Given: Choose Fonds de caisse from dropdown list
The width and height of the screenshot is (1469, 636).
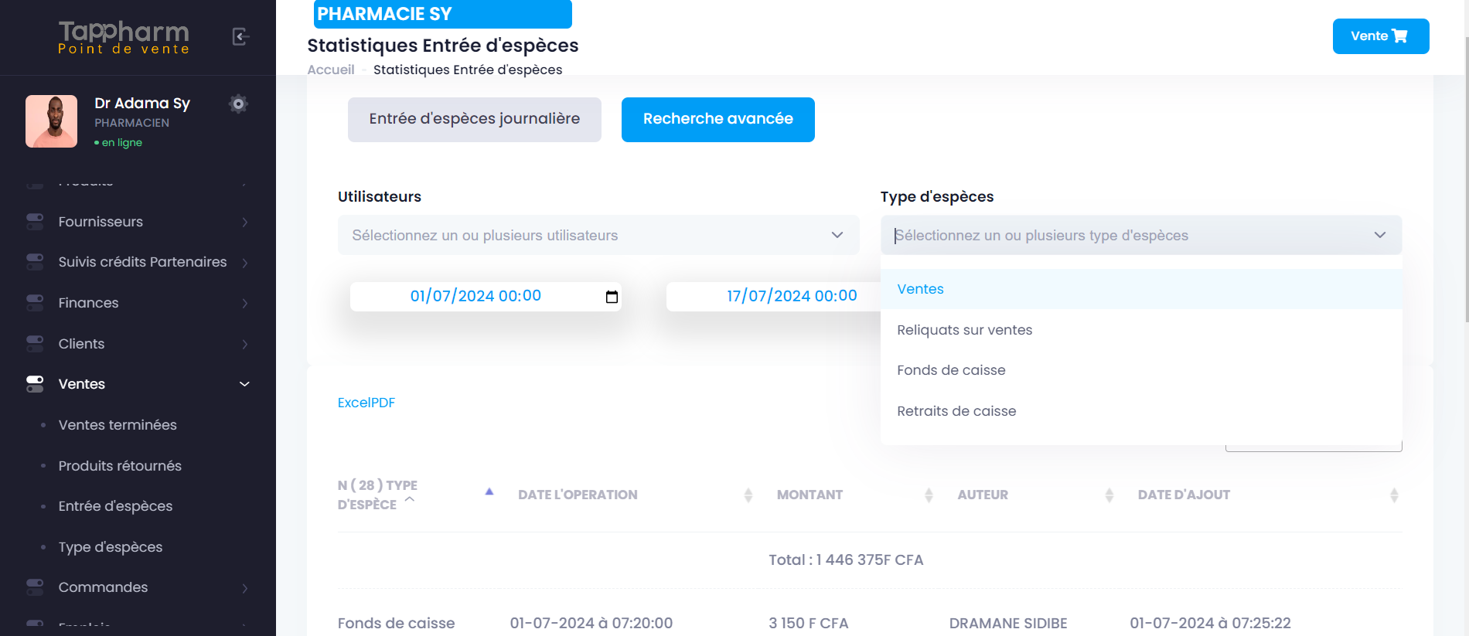Looking at the screenshot, I should (951, 370).
